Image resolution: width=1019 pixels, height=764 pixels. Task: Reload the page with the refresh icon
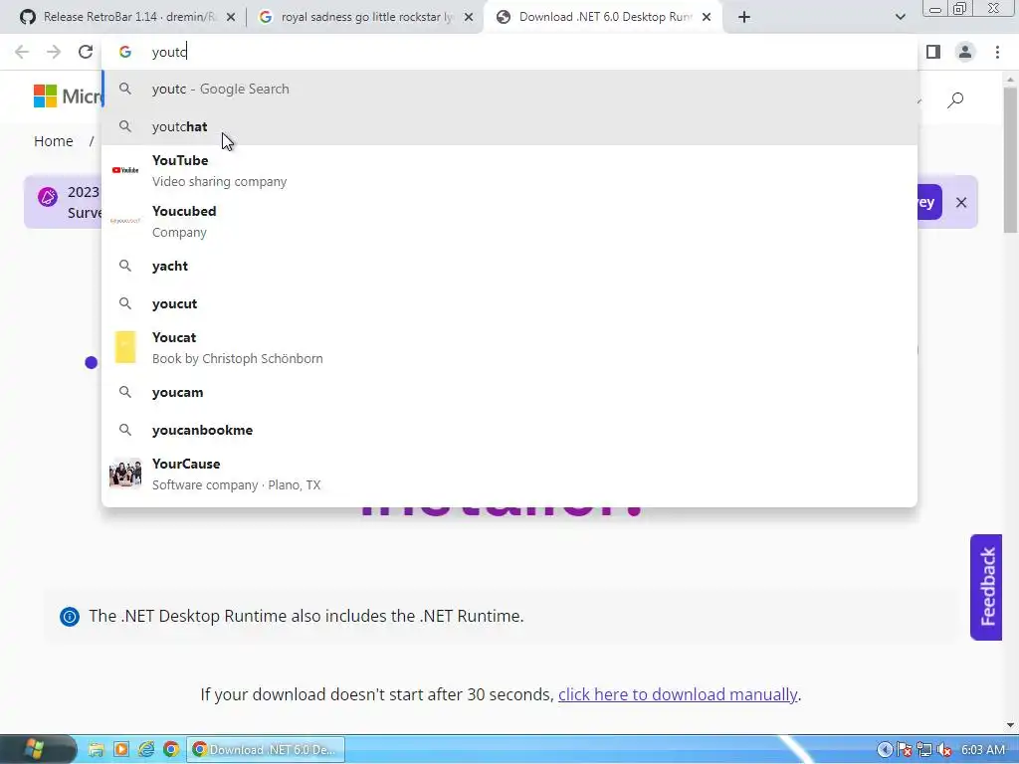pos(86,52)
